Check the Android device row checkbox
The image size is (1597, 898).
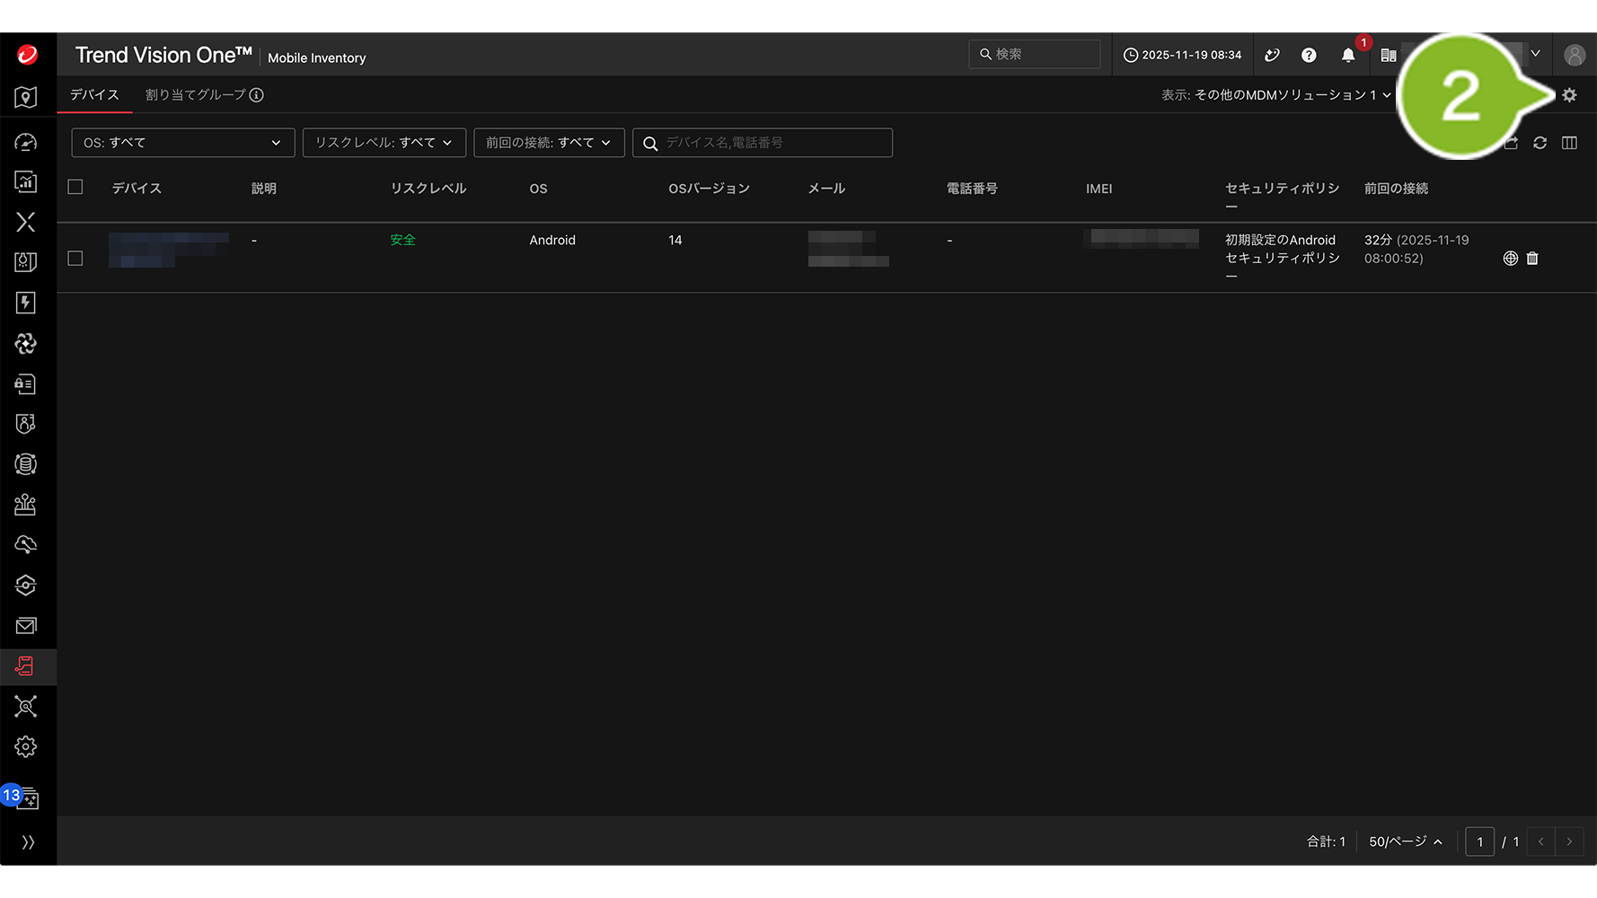coord(75,259)
